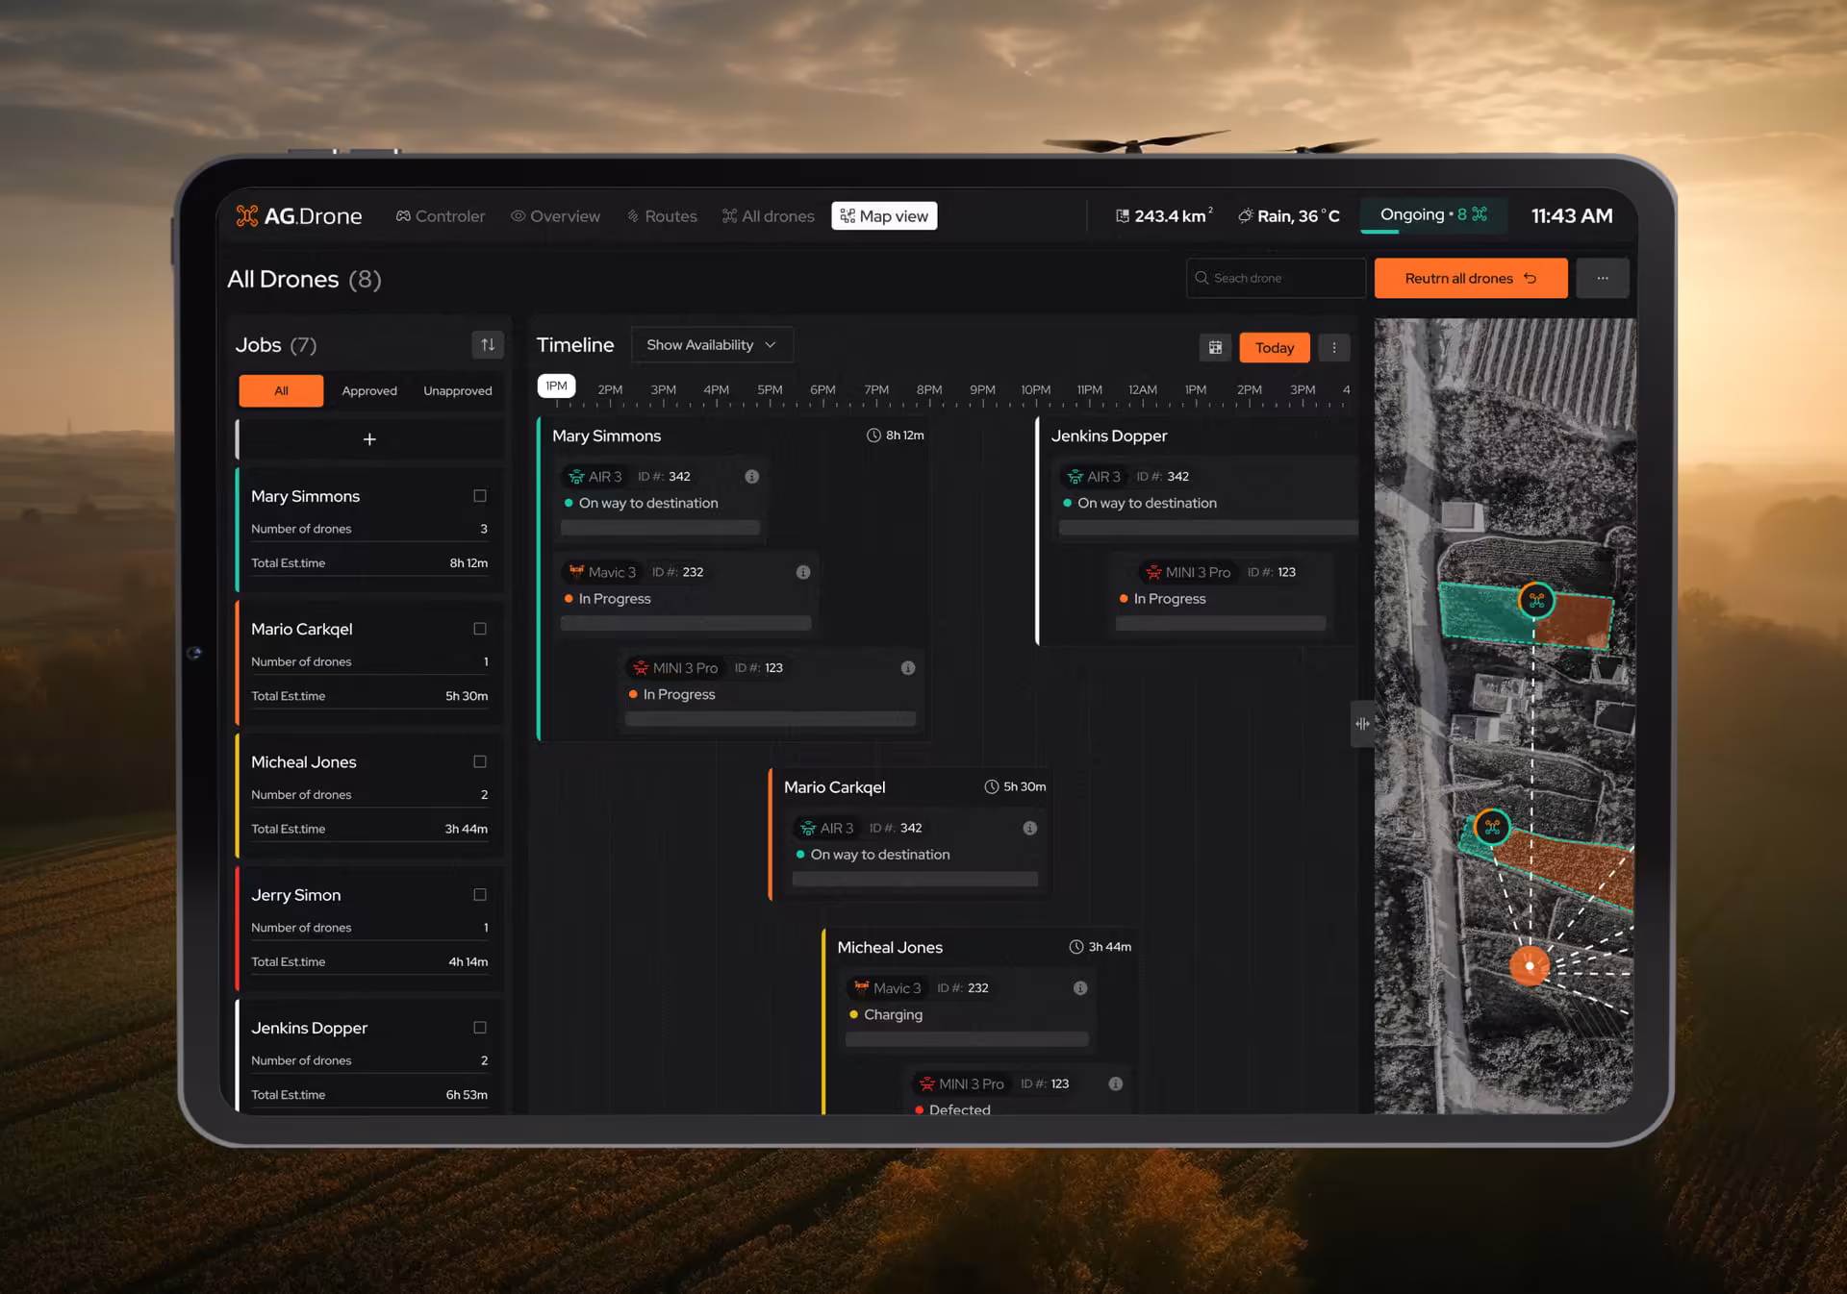The image size is (1847, 1294).
Task: Open the timeline overflow three-dot menu
Action: (x=1334, y=347)
